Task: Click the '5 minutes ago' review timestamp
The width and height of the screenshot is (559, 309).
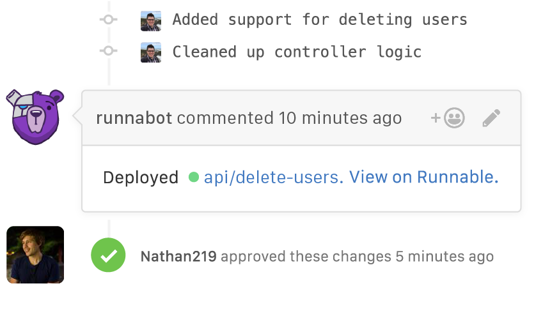Action: pos(445,257)
